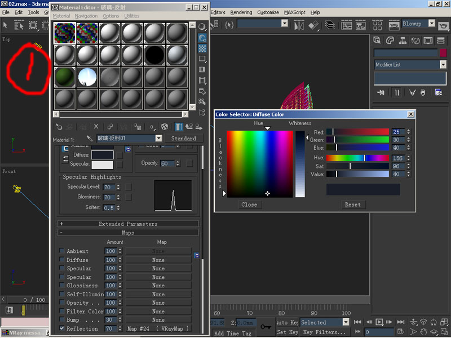
Task: Click Reset Map/Mtl to Default X icon
Action: (96, 127)
